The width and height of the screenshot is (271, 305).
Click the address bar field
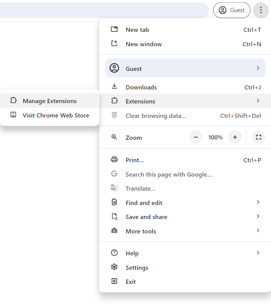pyautogui.click(x=102, y=10)
